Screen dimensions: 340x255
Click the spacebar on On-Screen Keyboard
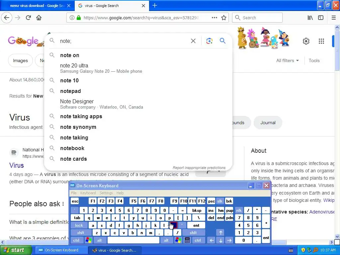133,240
